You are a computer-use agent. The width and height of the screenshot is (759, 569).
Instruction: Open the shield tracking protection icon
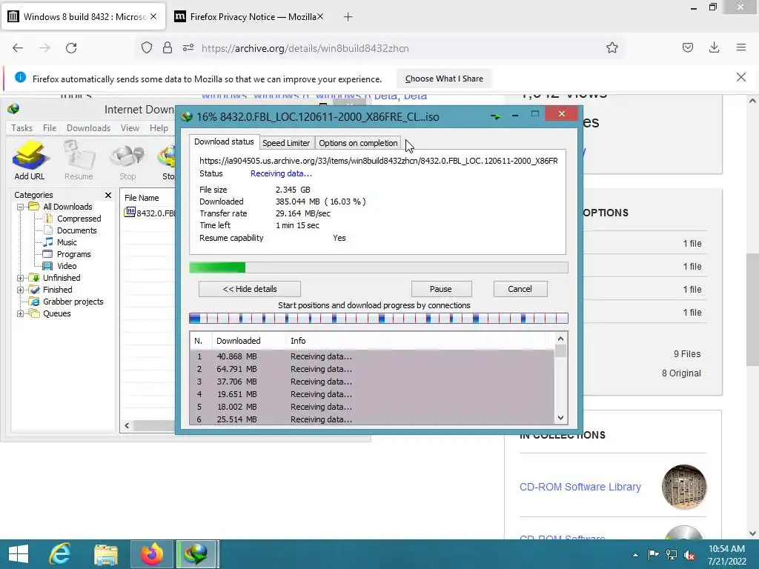point(147,48)
